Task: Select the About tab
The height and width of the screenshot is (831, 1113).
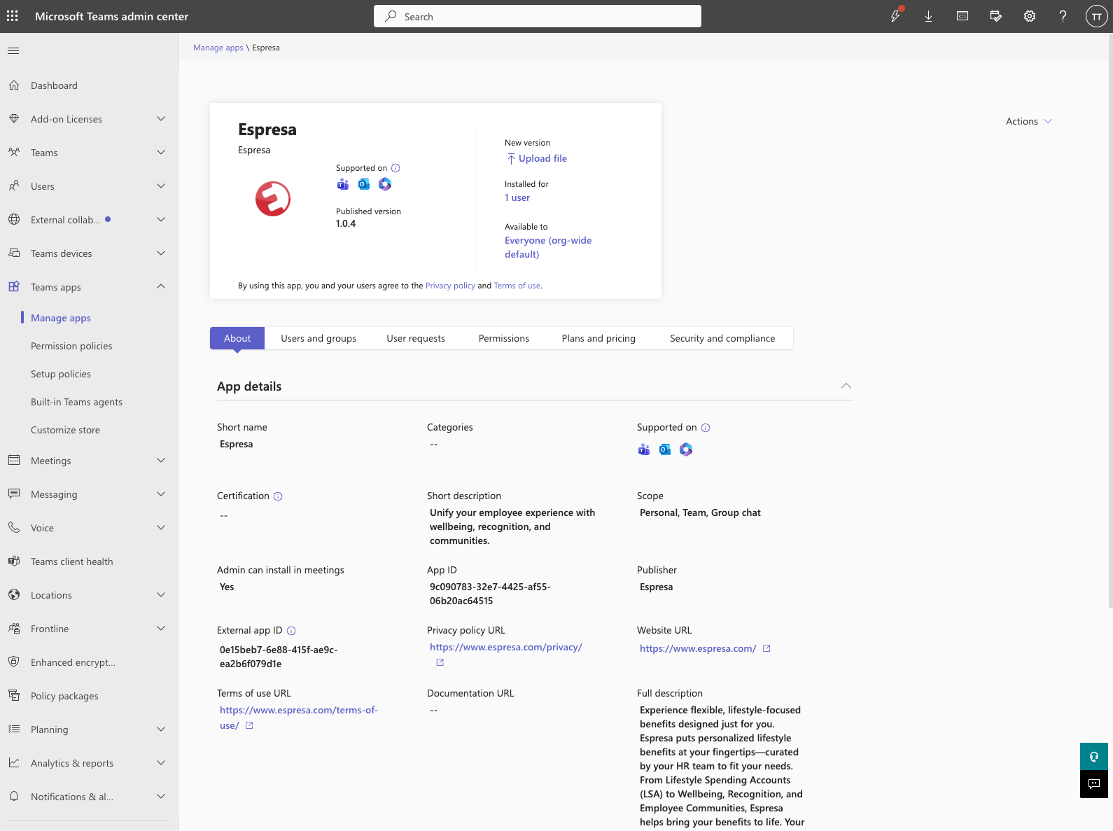Action: tap(237, 338)
